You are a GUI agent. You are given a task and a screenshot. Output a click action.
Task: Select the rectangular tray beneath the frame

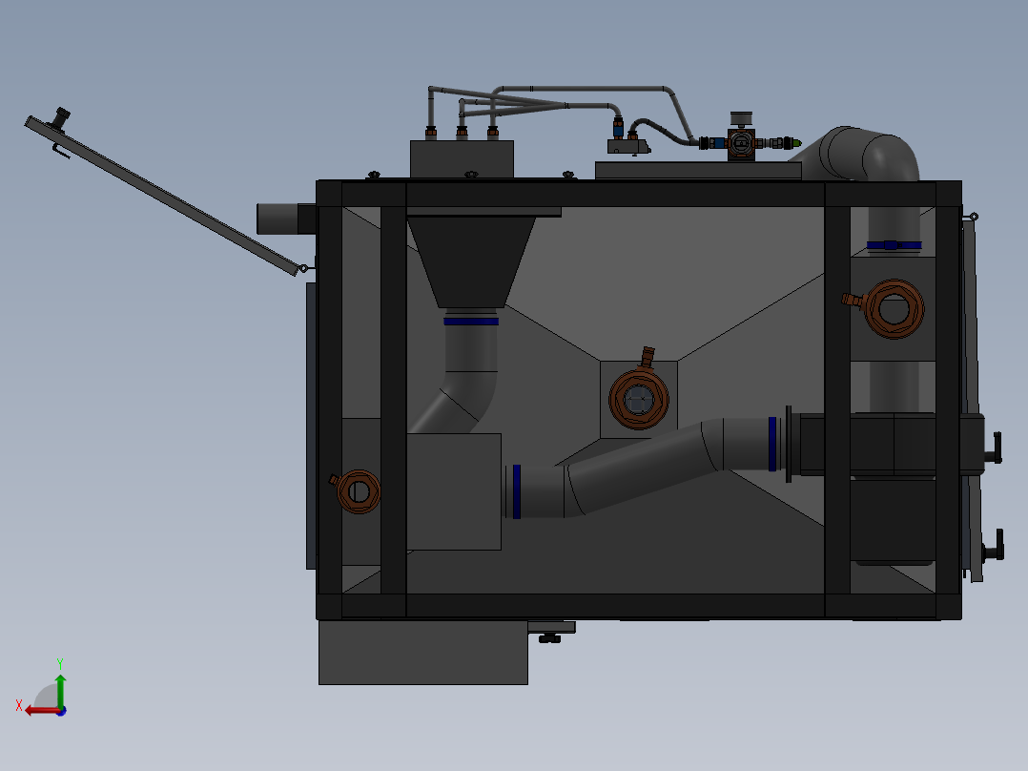coord(423,653)
